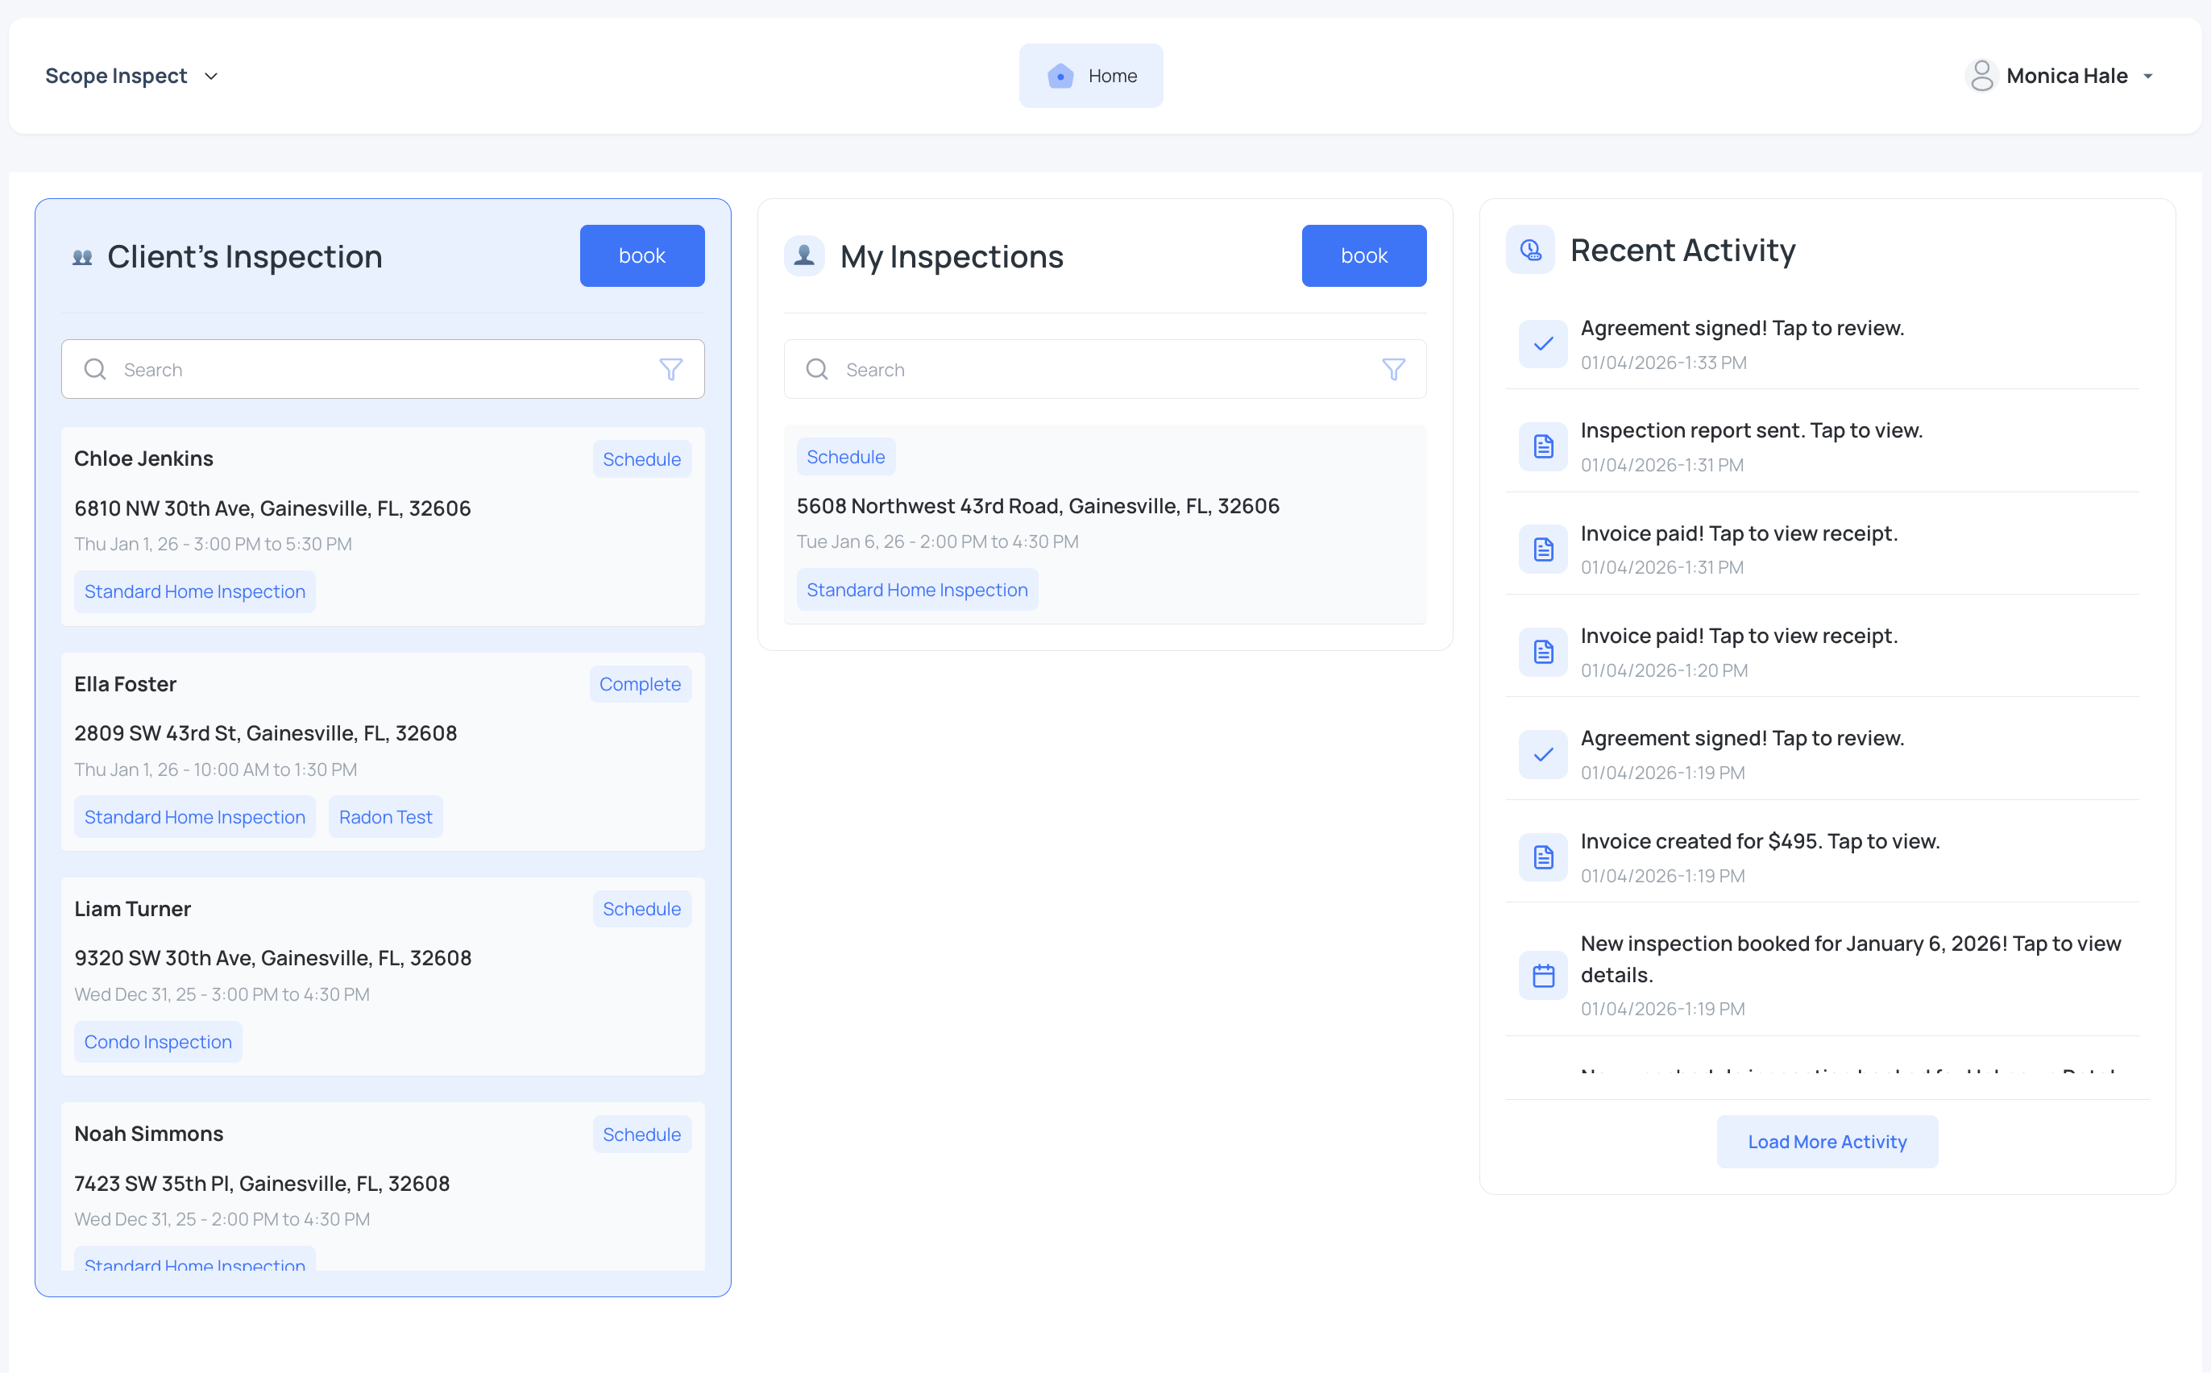Switch to the Home tab
2211x1373 pixels.
(x=1090, y=76)
